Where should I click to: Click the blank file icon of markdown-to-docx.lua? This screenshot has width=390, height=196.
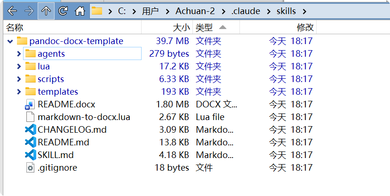(30, 117)
